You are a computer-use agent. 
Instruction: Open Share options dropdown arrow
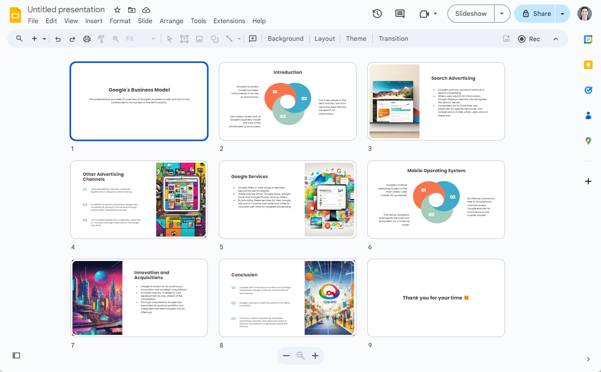click(x=563, y=14)
